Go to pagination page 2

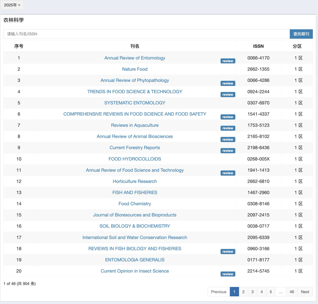[x=244, y=292]
